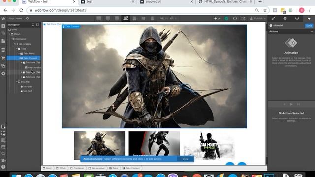The width and height of the screenshot is (315, 177).
Task: Pin the Navigator panel
Action: click(37, 25)
